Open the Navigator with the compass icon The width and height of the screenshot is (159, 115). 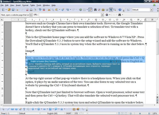point(99,10)
